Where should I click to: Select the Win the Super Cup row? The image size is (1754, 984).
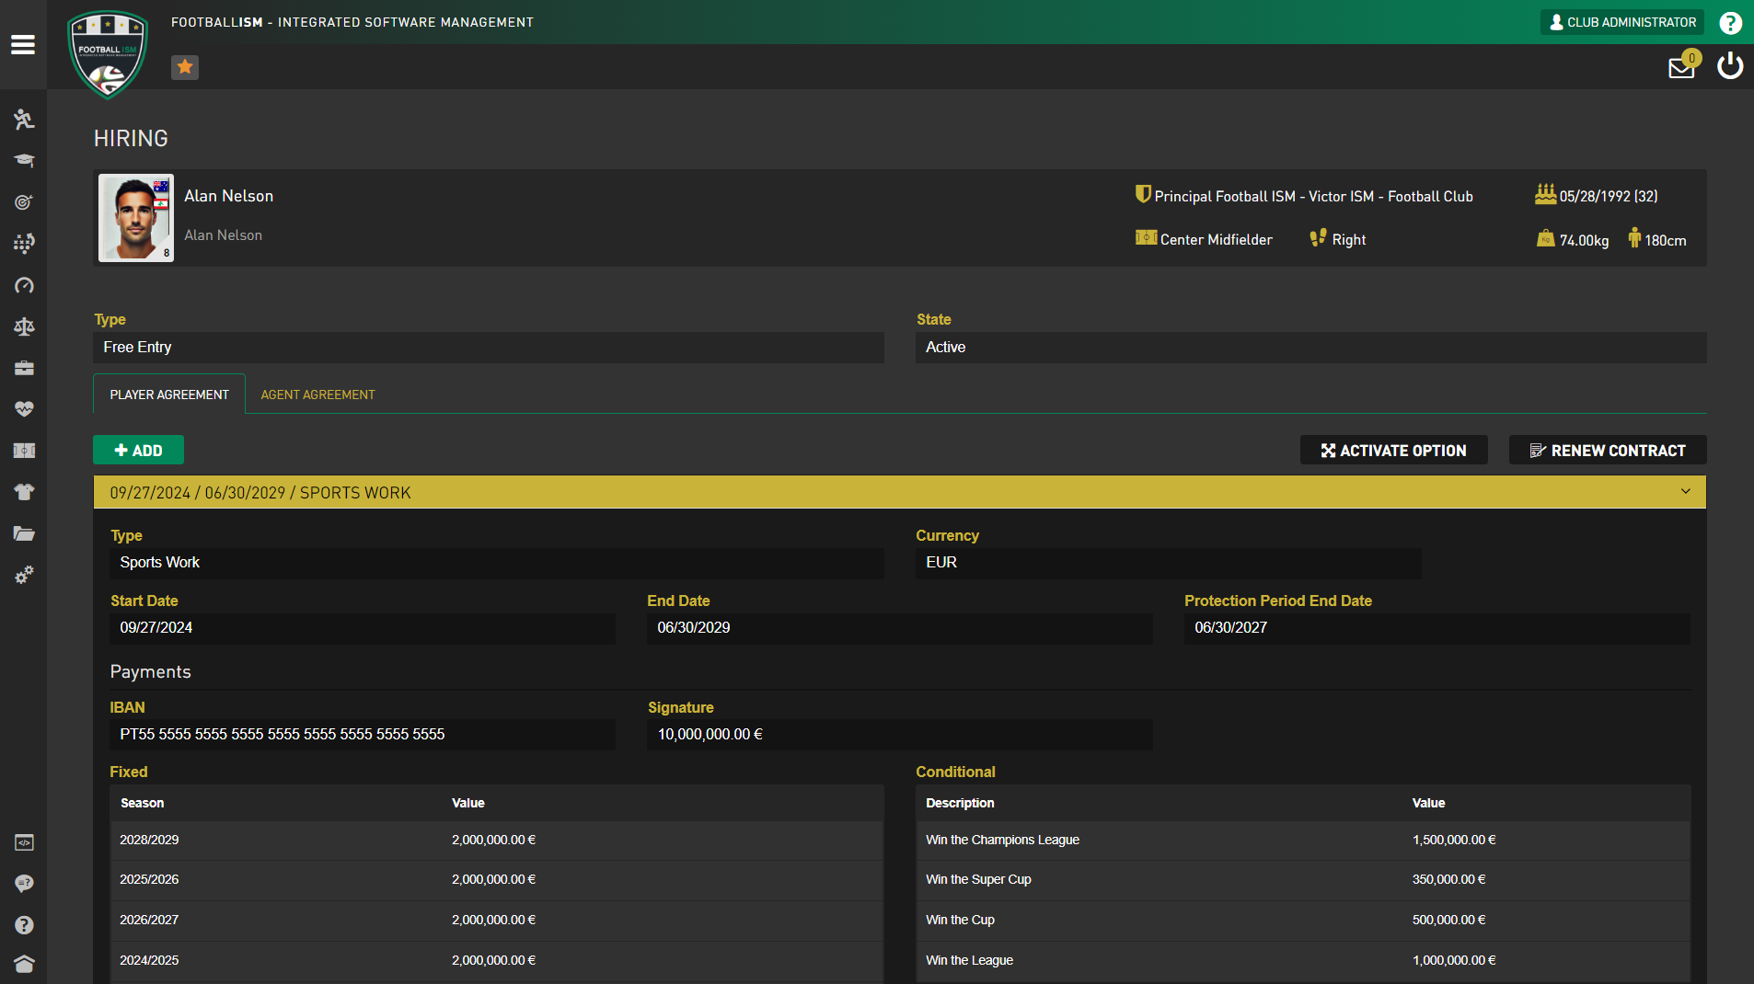(1303, 879)
